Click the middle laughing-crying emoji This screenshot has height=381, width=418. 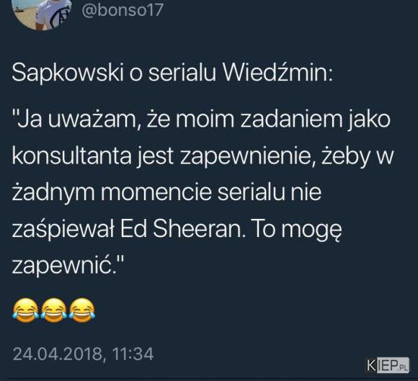click(54, 310)
